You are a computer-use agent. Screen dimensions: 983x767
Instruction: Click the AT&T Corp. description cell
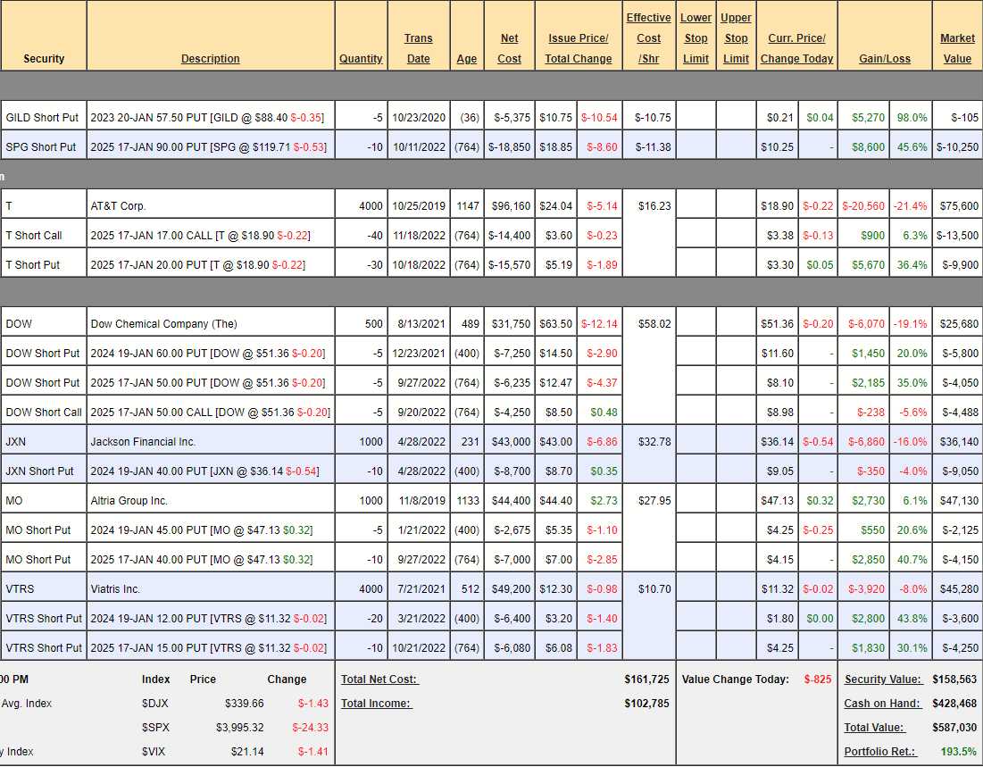(118, 206)
